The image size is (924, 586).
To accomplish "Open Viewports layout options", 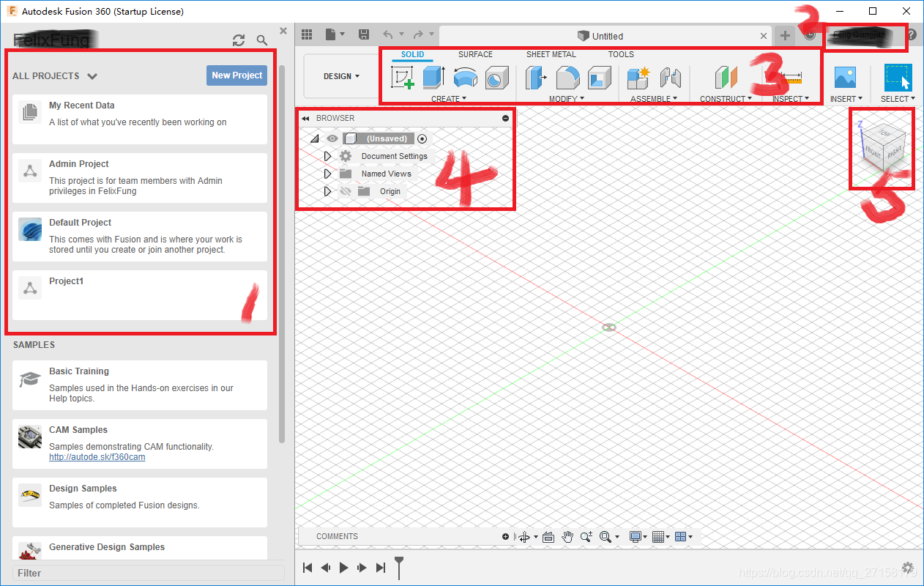I will tap(680, 537).
